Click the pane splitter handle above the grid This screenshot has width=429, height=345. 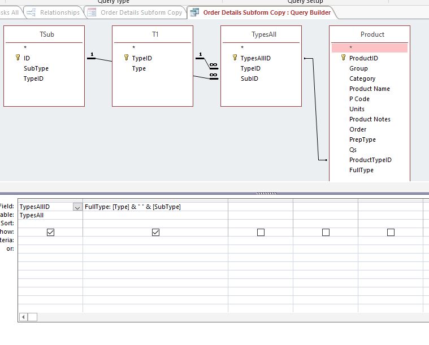point(266,193)
